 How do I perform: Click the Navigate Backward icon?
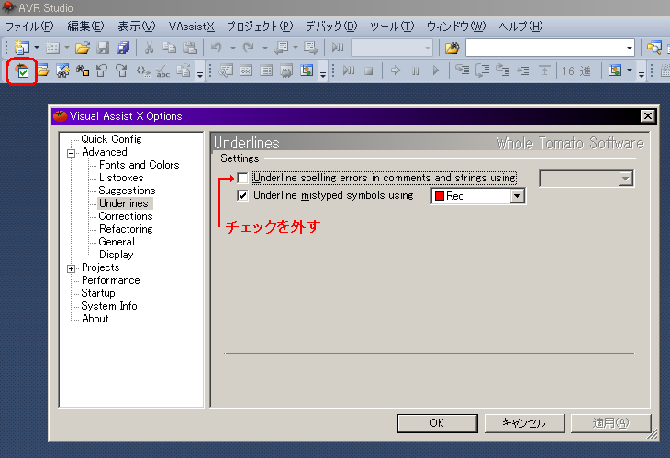[x=281, y=48]
